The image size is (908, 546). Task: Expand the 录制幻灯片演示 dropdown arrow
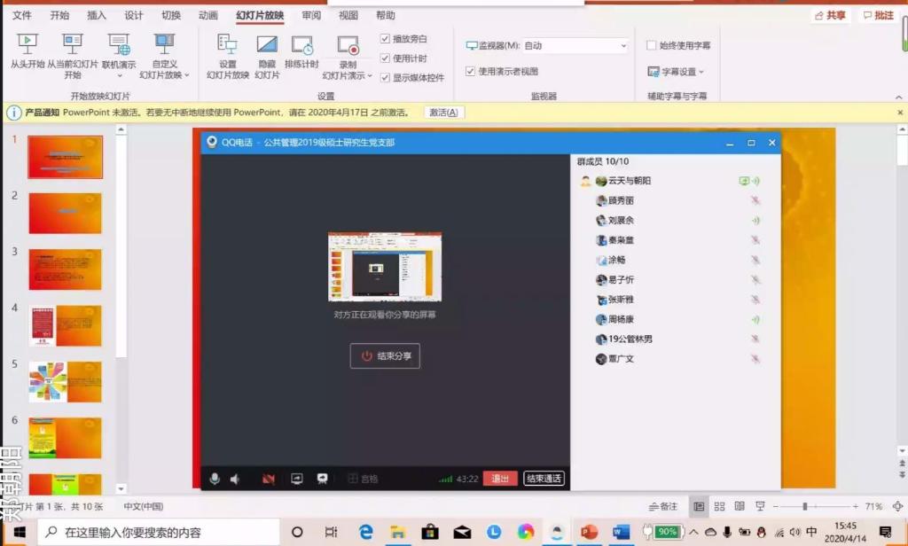[370, 75]
